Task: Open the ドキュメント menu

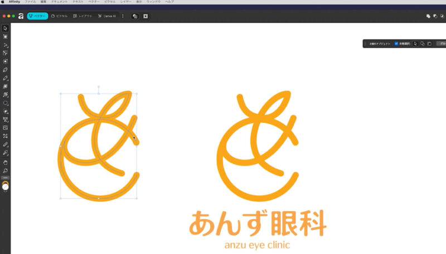Action: [x=59, y=2]
